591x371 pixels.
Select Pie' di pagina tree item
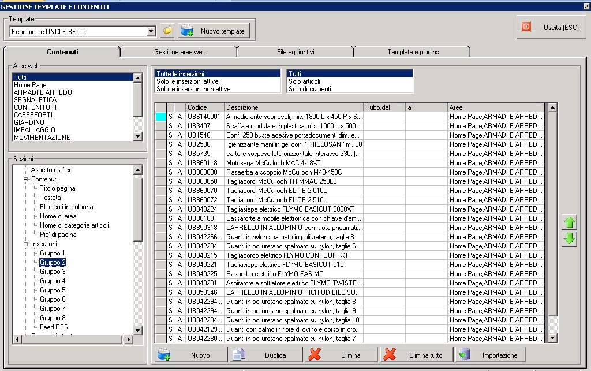(58, 235)
